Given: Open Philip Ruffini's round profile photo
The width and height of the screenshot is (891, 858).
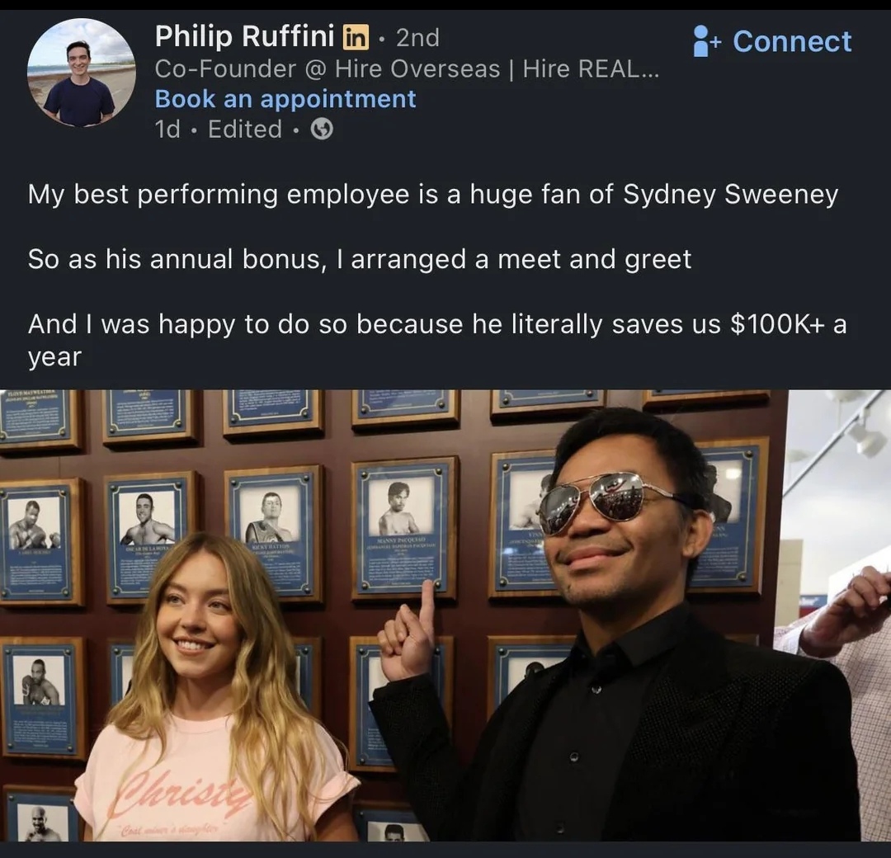Looking at the screenshot, I should (x=81, y=72).
